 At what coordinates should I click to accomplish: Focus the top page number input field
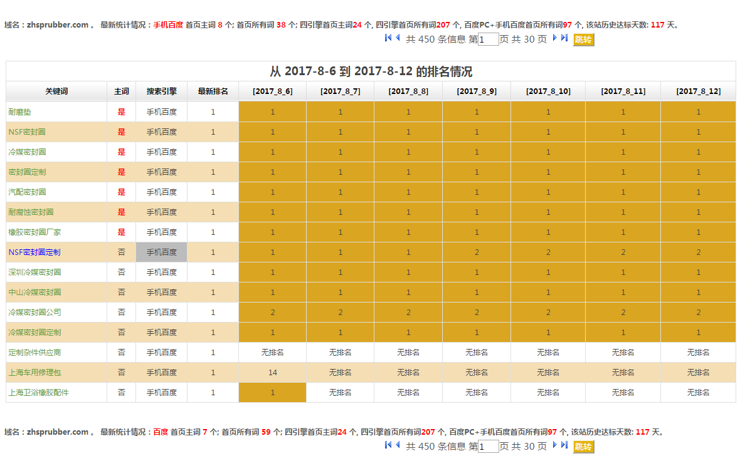click(x=488, y=39)
